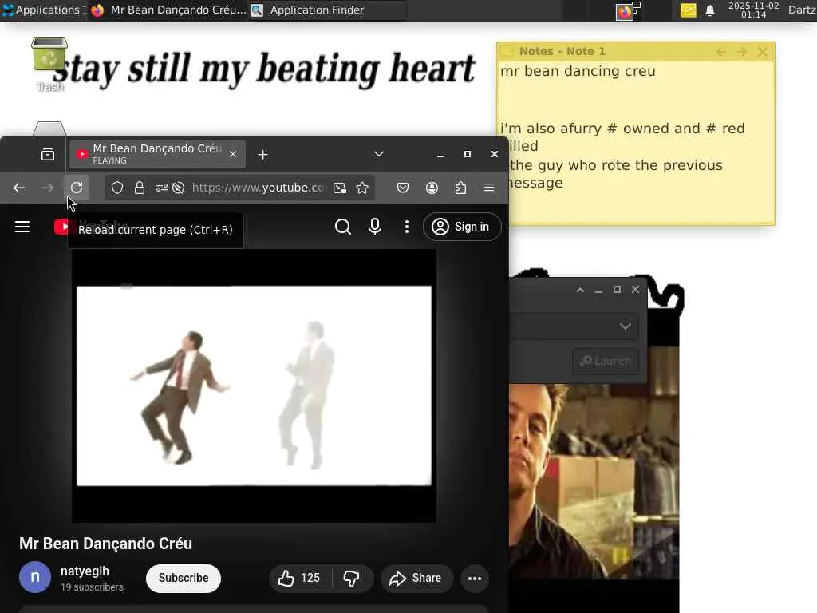The height and width of the screenshot is (613, 817).
Task: Close the Notes - Note 1 window
Action: coord(763,52)
